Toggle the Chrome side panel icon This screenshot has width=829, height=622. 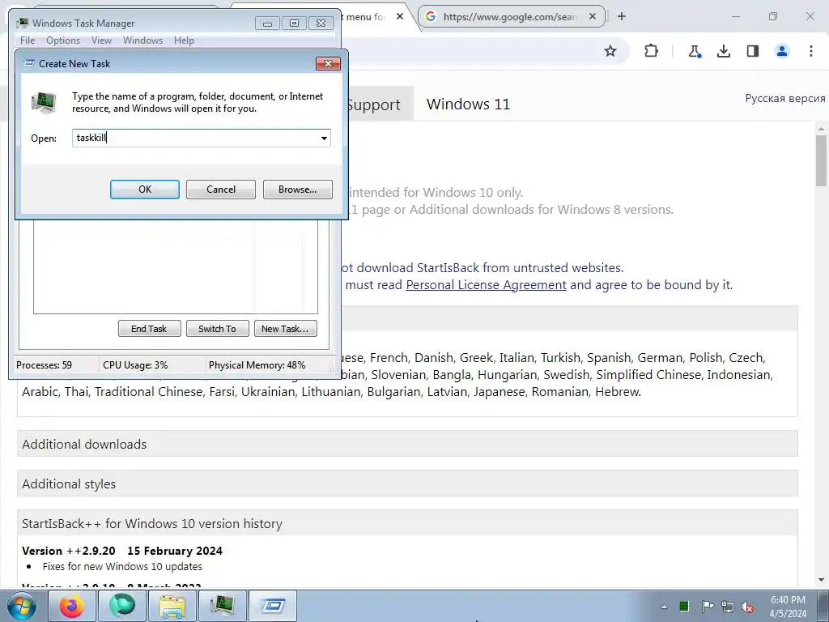(752, 51)
